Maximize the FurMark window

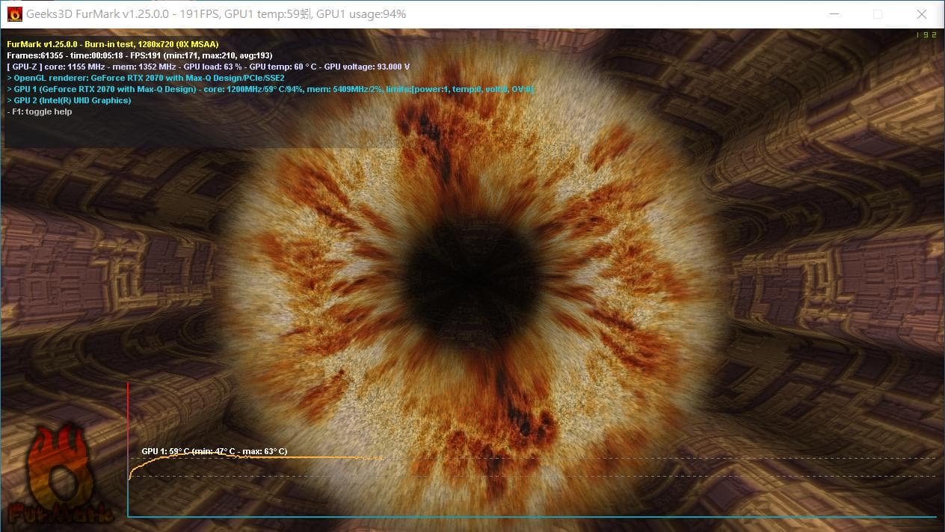(878, 14)
